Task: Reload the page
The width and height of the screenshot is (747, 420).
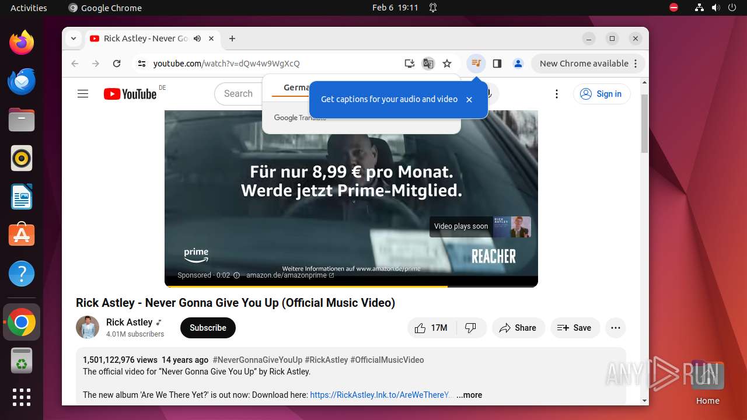Action: click(x=117, y=64)
